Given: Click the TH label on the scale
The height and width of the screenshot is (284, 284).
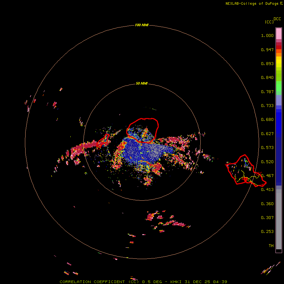Looking at the screenshot, I should [x=271, y=246].
